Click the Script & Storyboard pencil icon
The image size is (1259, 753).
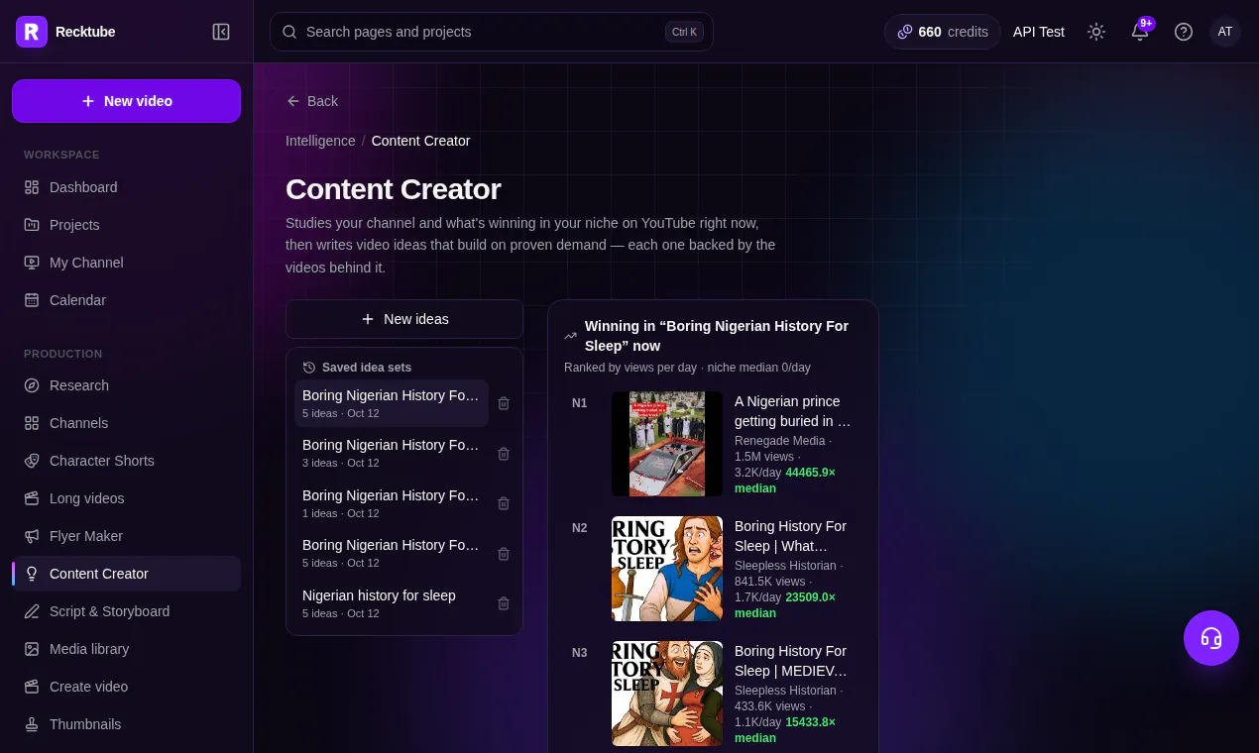(x=32, y=611)
